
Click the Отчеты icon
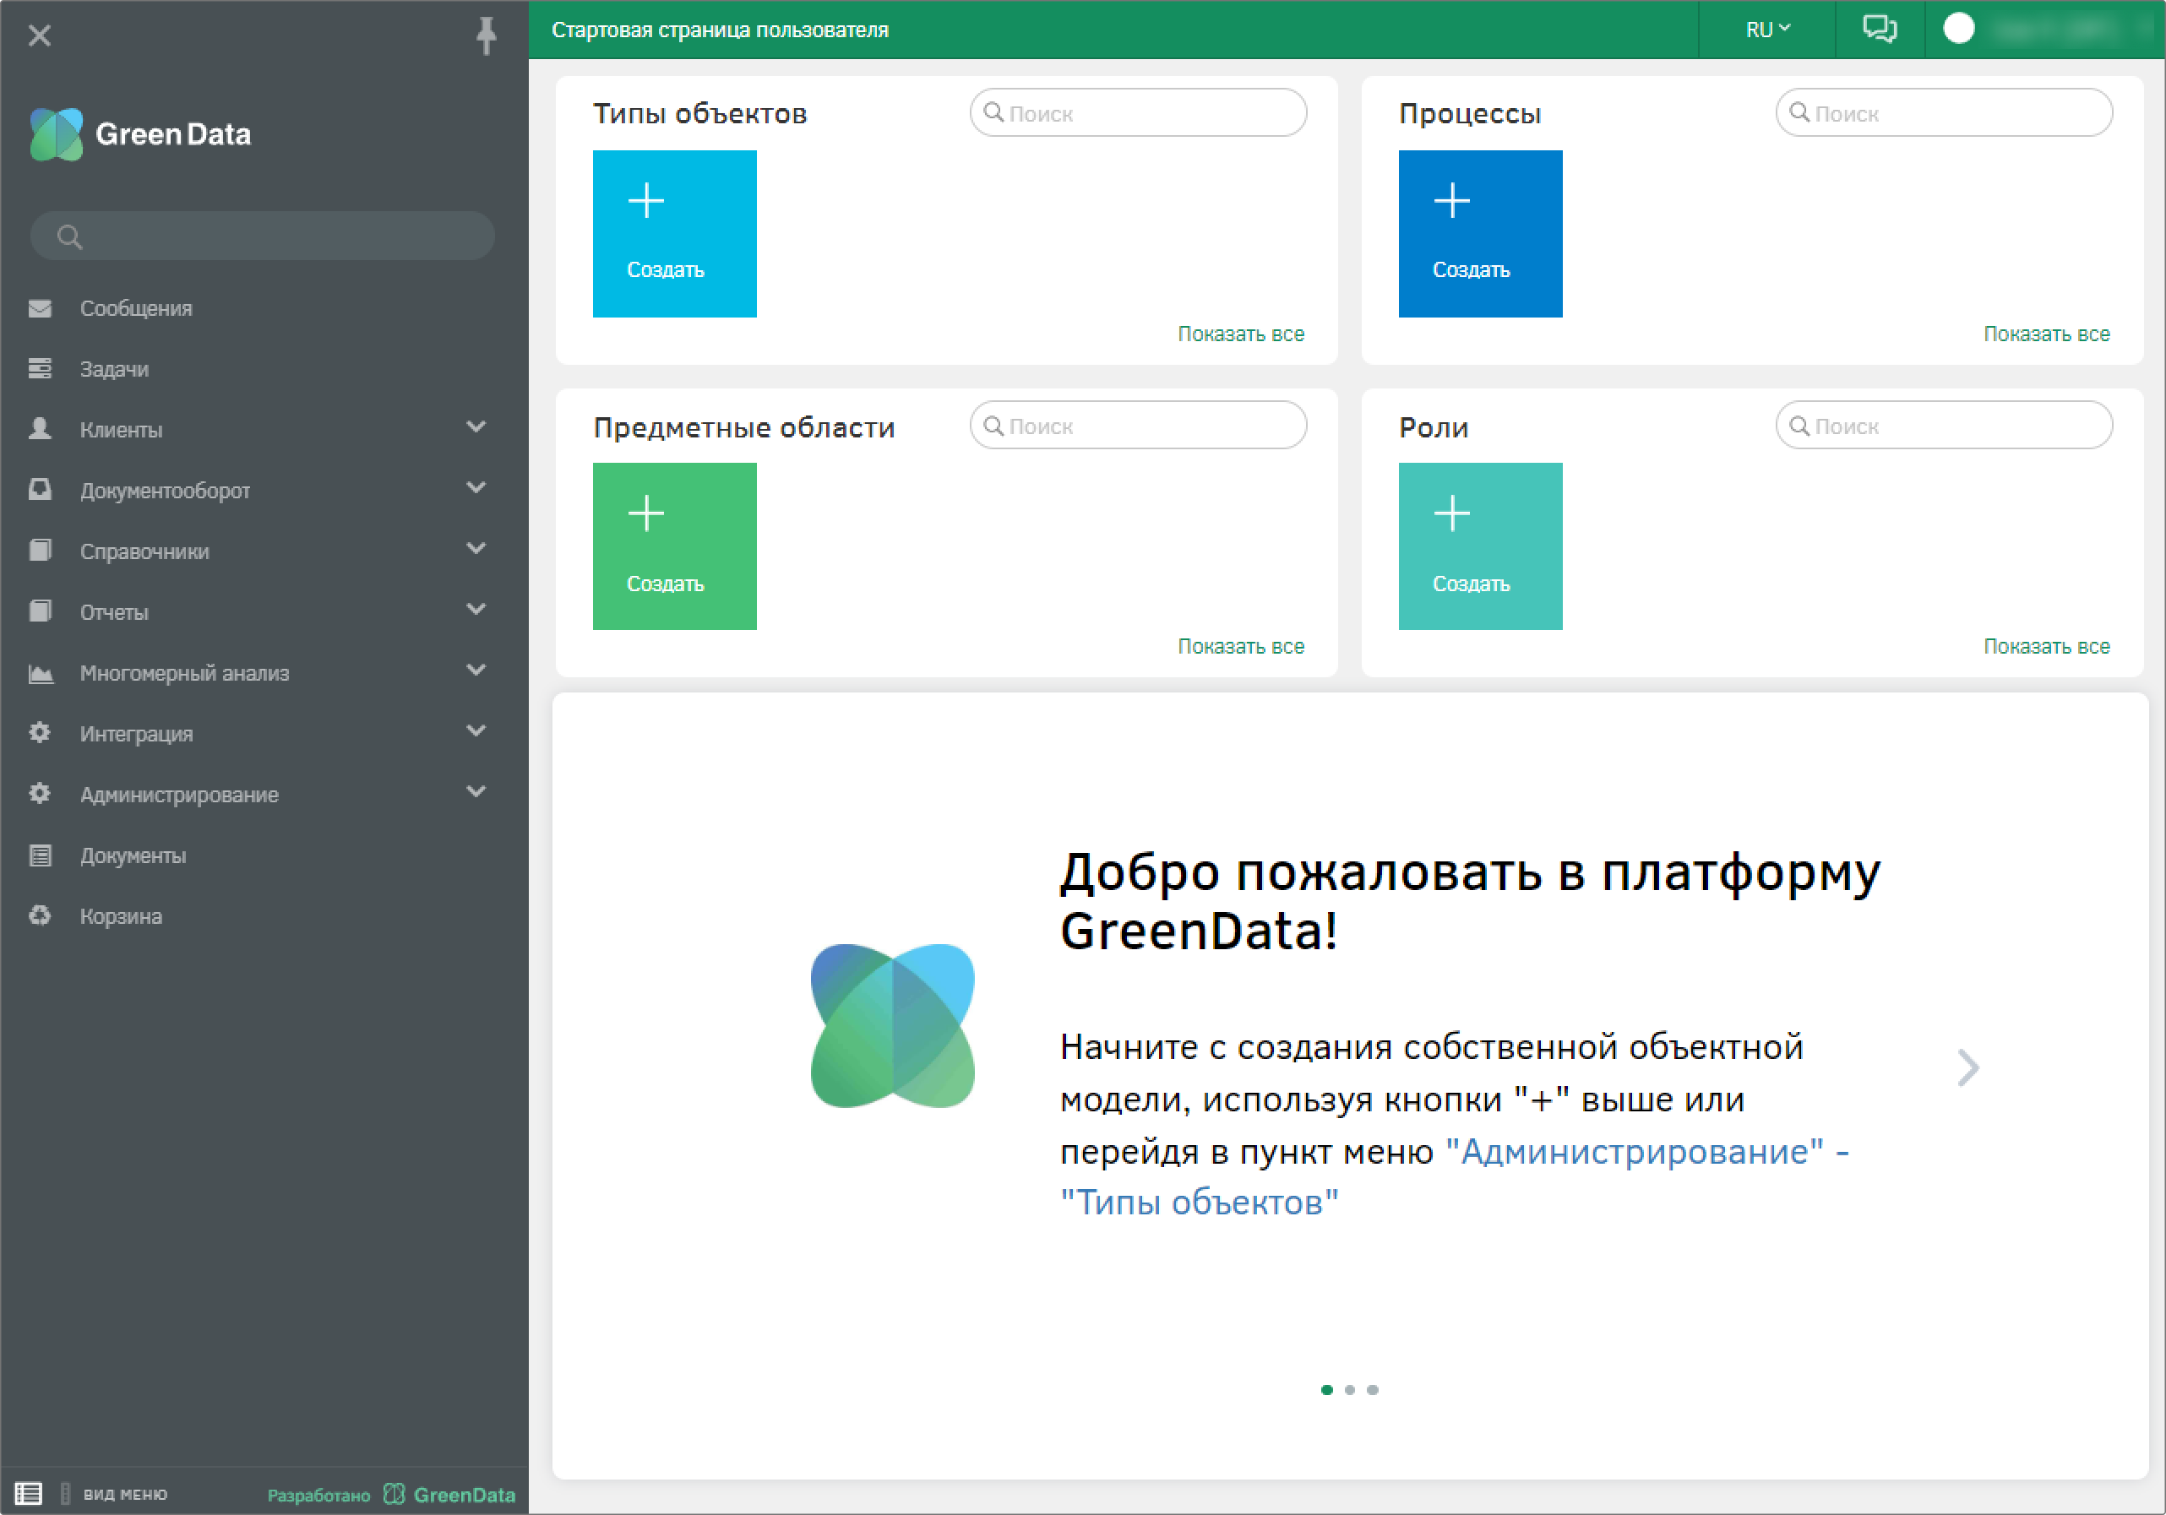(40, 611)
